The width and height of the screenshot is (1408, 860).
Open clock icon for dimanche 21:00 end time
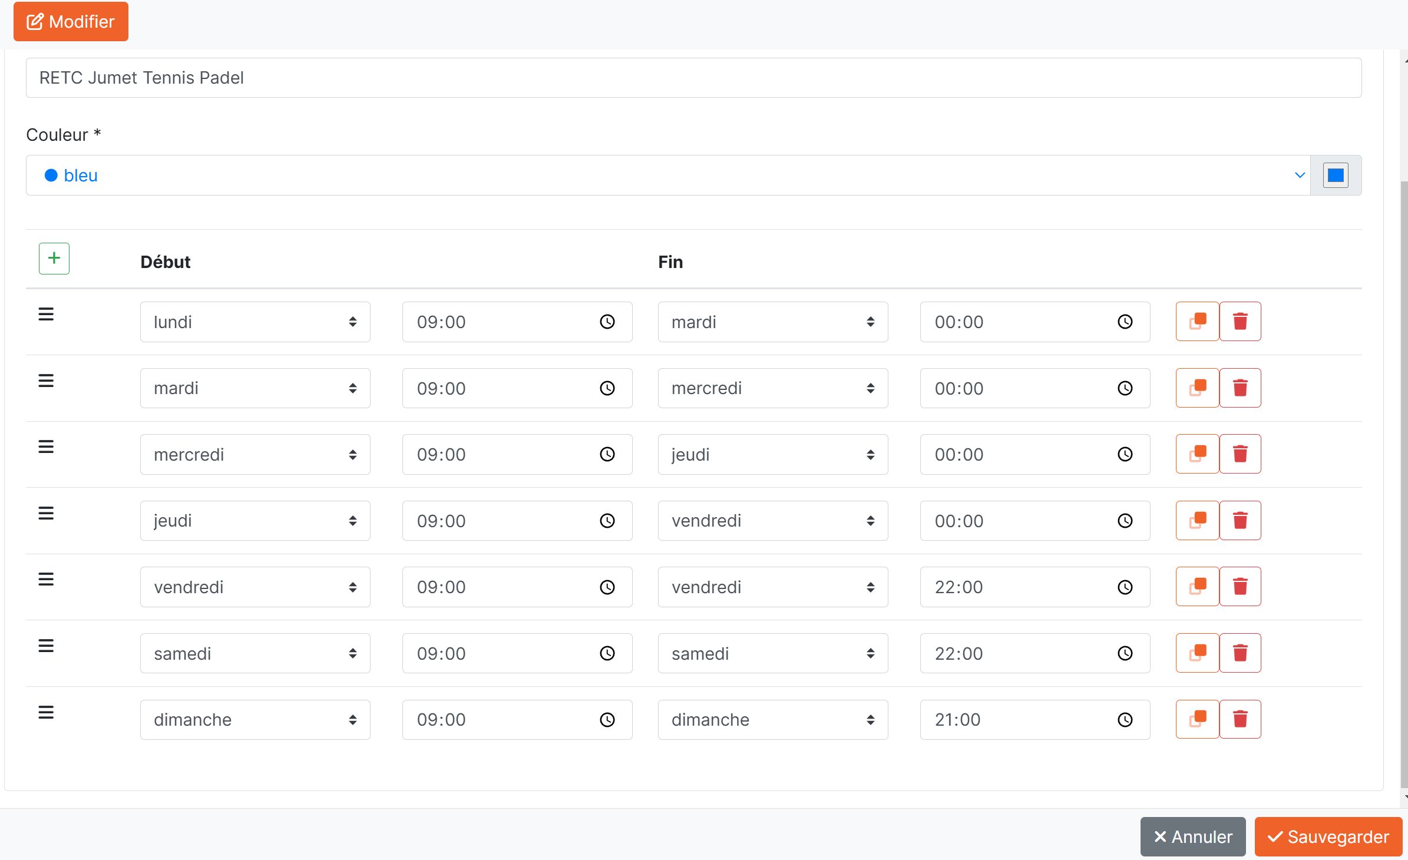[1125, 720]
